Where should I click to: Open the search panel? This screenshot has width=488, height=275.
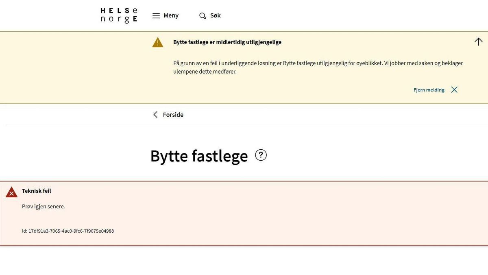coord(210,15)
